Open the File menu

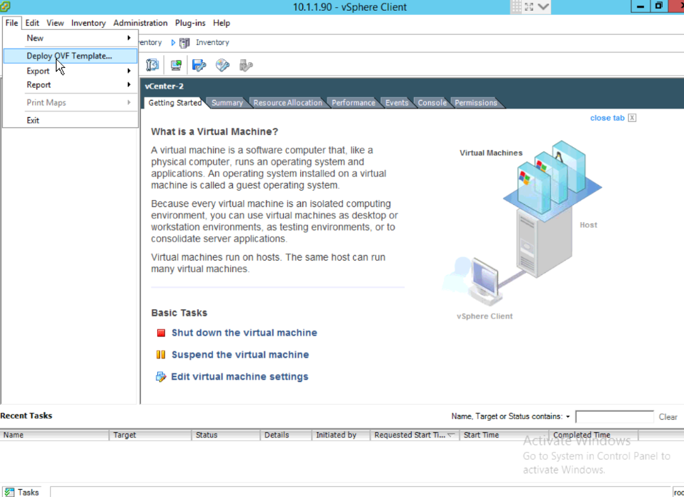pos(11,23)
